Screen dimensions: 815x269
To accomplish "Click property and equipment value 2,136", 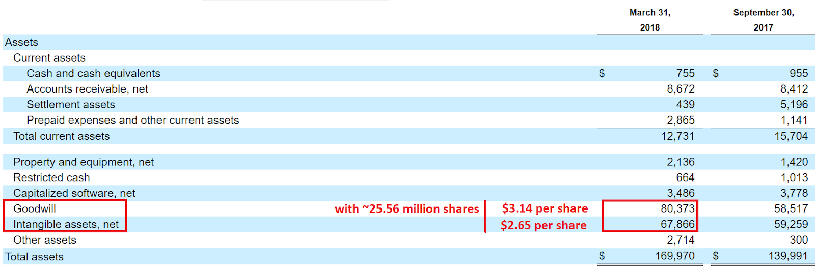I will coord(681,162).
